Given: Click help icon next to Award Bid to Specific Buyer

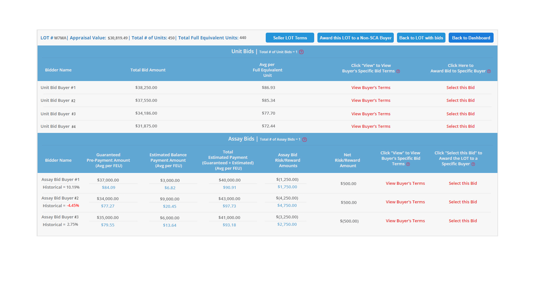Looking at the screenshot, I should coord(489,71).
